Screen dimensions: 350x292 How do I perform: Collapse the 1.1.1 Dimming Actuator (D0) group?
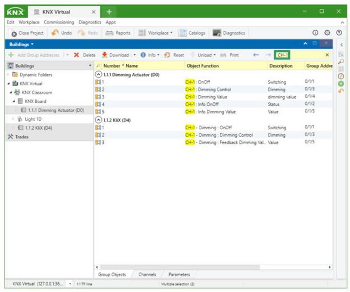99,74
